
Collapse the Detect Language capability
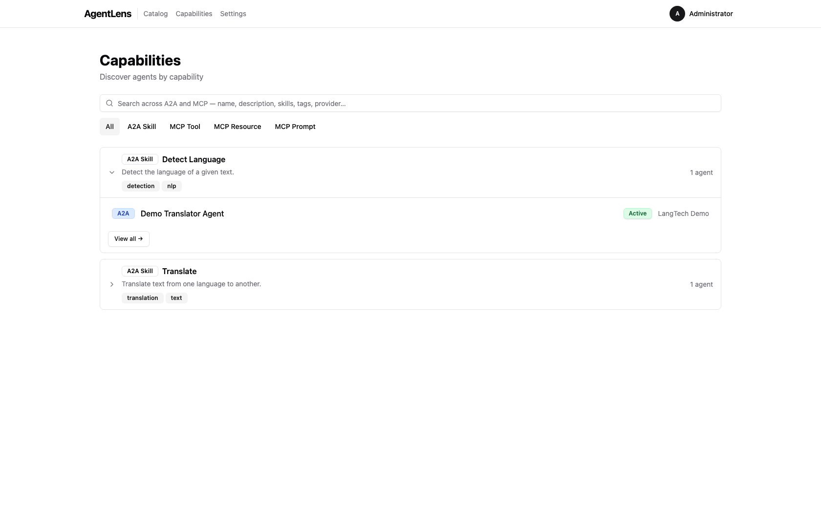(x=111, y=172)
